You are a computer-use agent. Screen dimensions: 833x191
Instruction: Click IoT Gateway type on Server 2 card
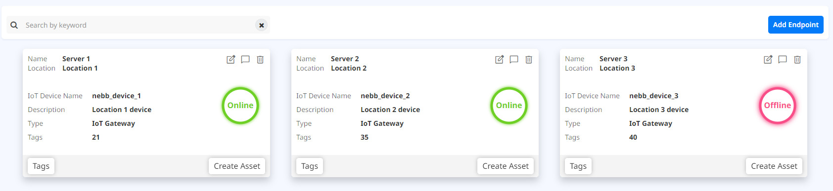(382, 123)
